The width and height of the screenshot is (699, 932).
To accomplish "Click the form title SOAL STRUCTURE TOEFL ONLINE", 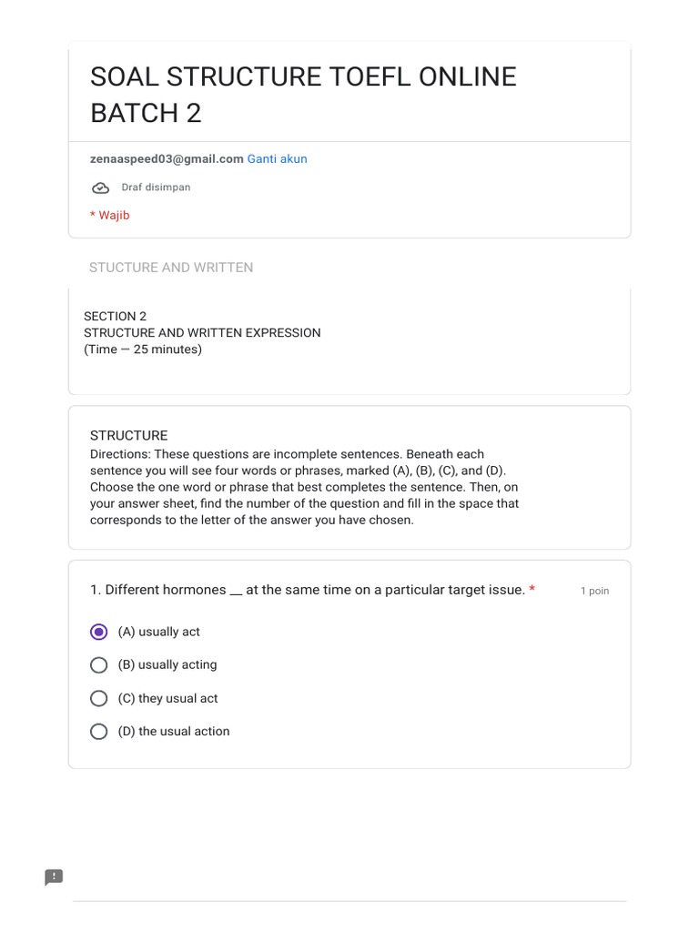I will point(303,77).
